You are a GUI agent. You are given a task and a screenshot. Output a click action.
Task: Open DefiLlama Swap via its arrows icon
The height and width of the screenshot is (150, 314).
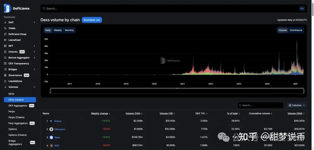pos(5,34)
